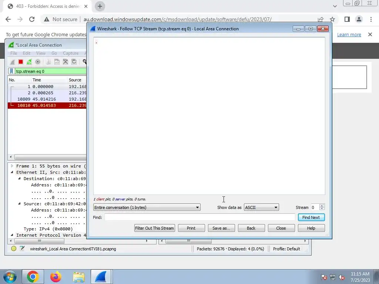The height and width of the screenshot is (284, 379).
Task: Increment the Stream number spinner up
Action: point(322,206)
